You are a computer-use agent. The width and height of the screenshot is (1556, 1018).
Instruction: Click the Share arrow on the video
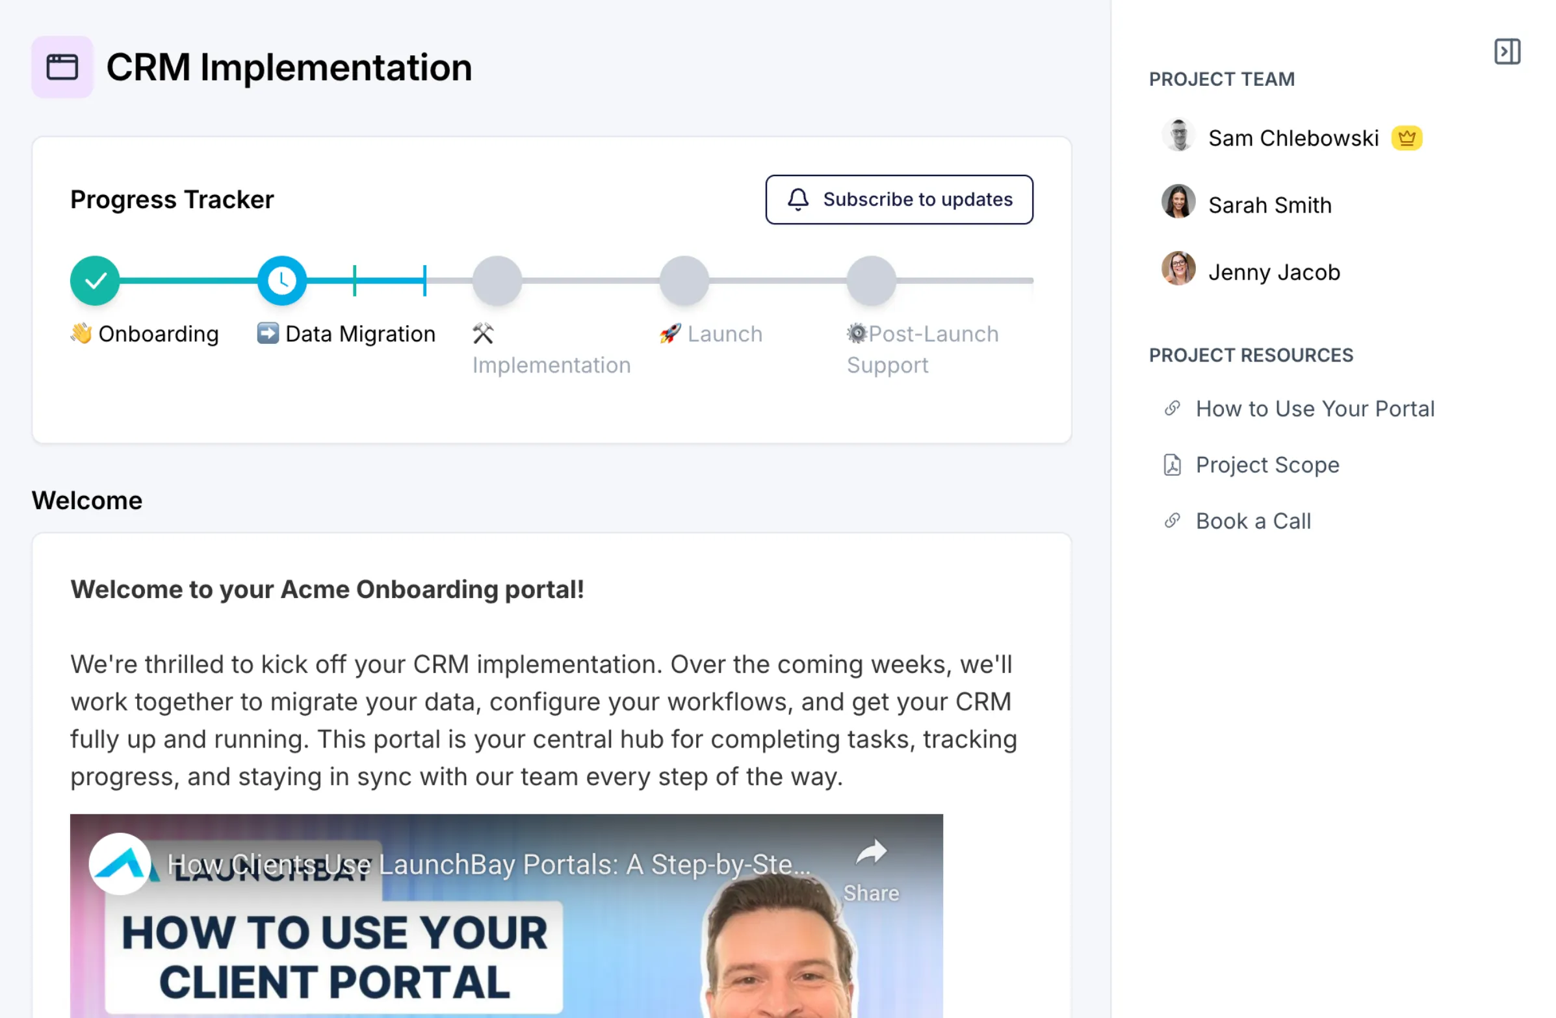871,852
